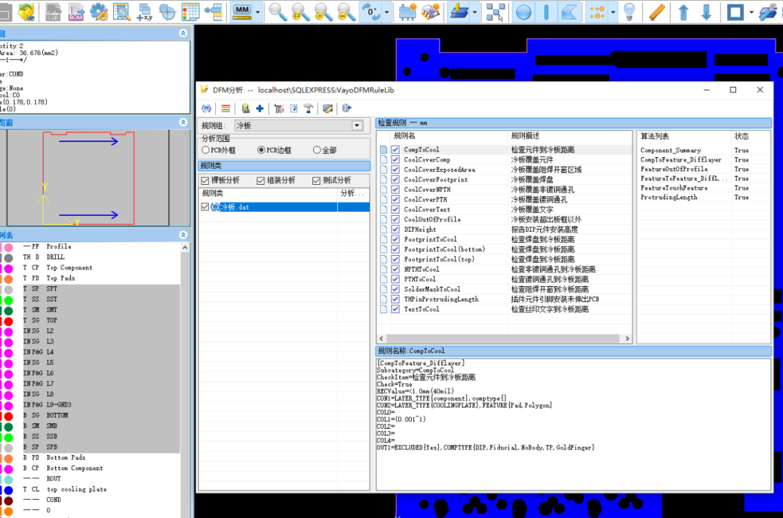
Task: Click the rainbow layers icon in DFM toolbar
Action: coord(225,108)
